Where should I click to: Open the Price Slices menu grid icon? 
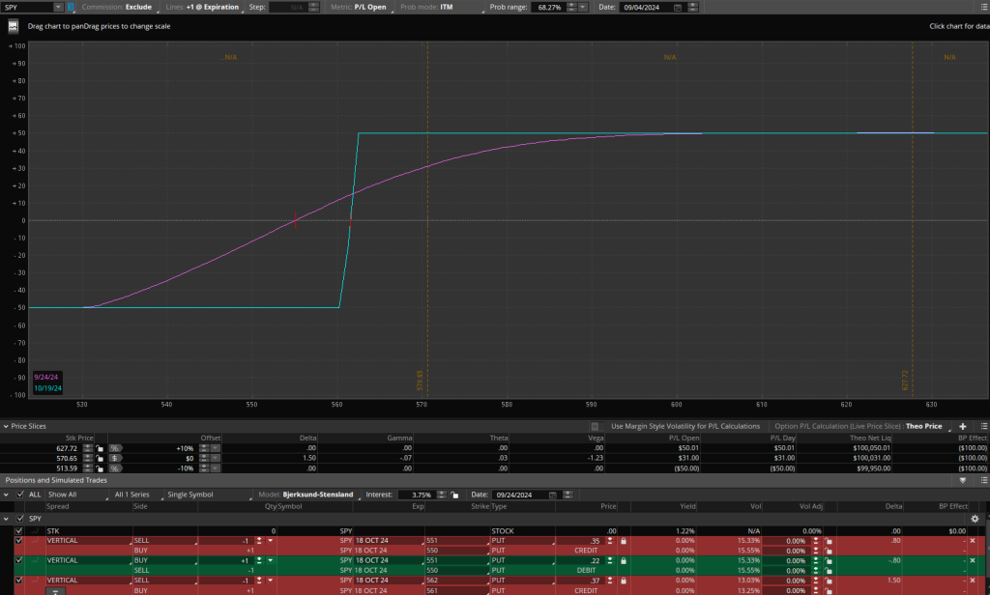point(984,427)
